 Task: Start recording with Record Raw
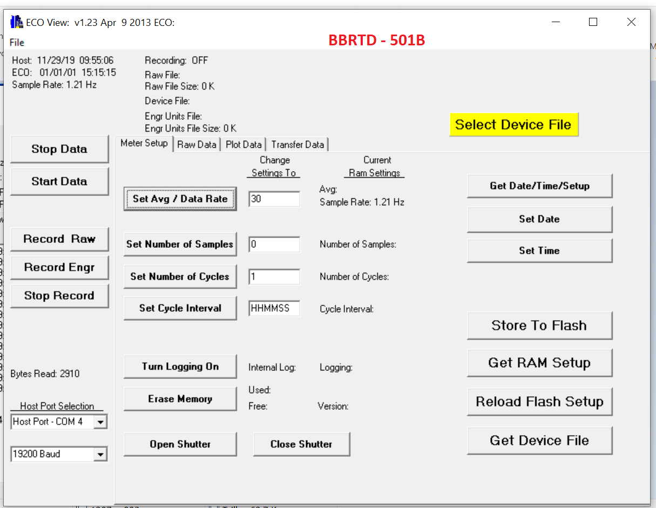(x=59, y=239)
